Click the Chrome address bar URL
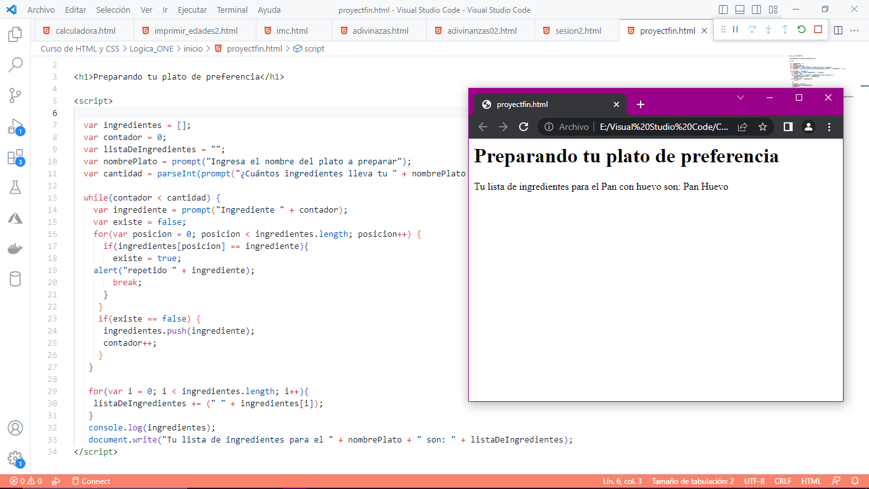 (x=664, y=127)
